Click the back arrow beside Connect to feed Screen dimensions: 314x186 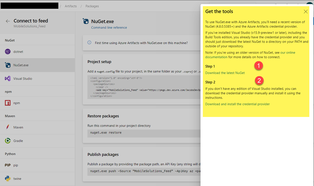tap(8, 21)
